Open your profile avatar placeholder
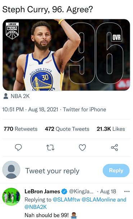The image size is (133, 219). 11,170
